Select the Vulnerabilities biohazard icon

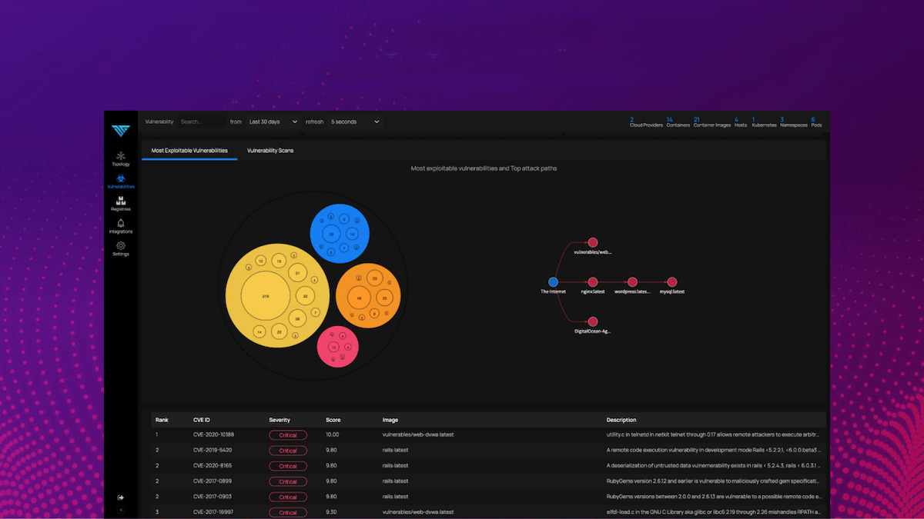[x=121, y=178]
